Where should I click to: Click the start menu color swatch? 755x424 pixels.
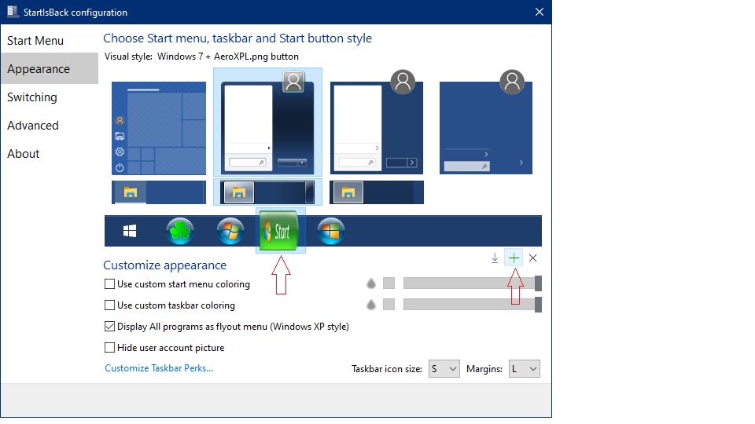pos(389,283)
